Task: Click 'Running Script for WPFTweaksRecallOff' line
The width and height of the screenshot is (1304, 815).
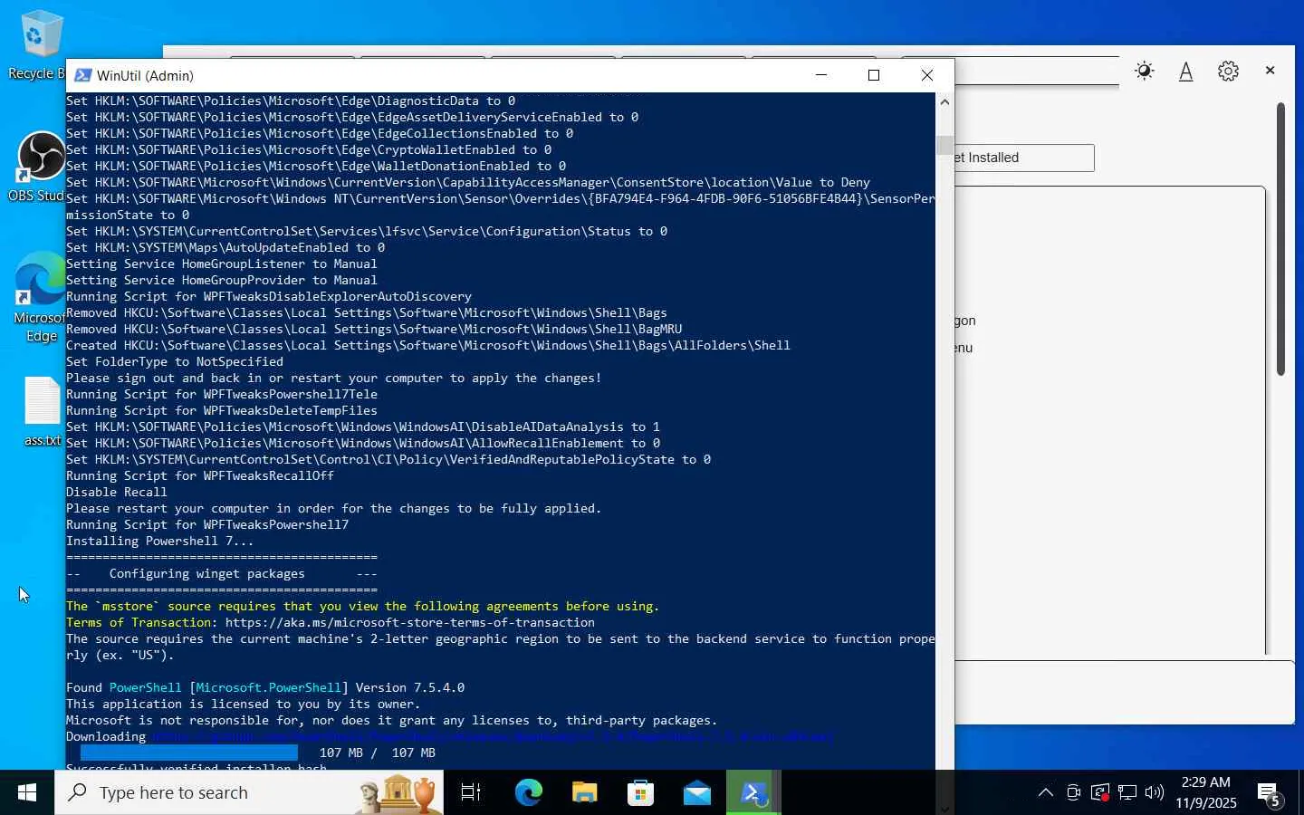Action: click(200, 475)
